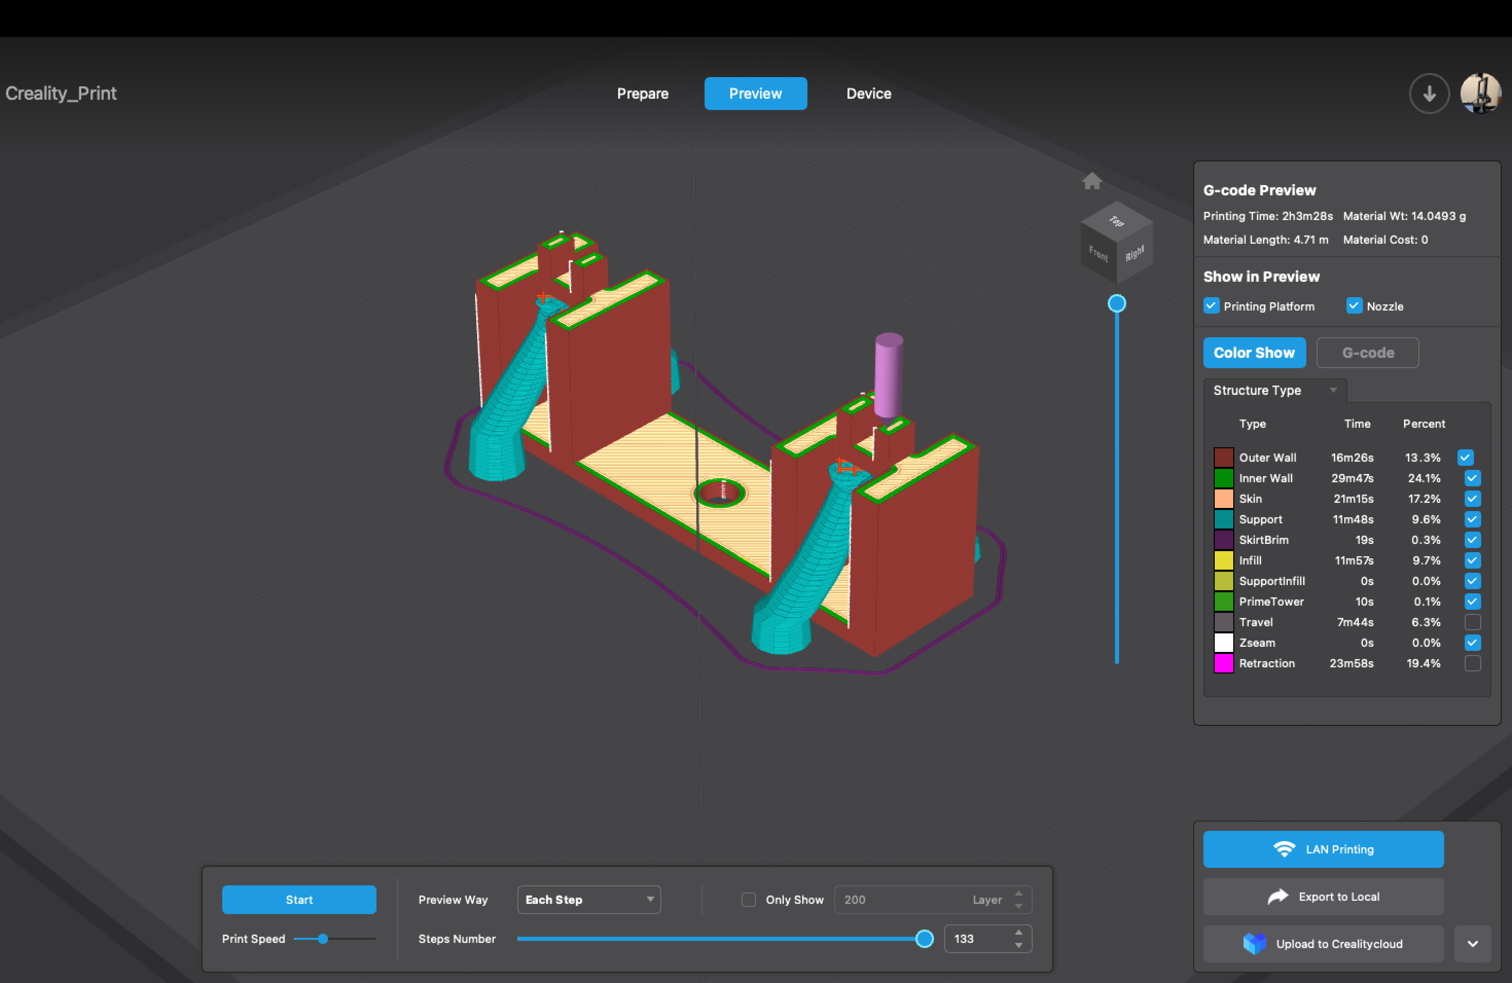Open the Each Step preview way dropdown
This screenshot has width=1512, height=983.
pyautogui.click(x=589, y=900)
